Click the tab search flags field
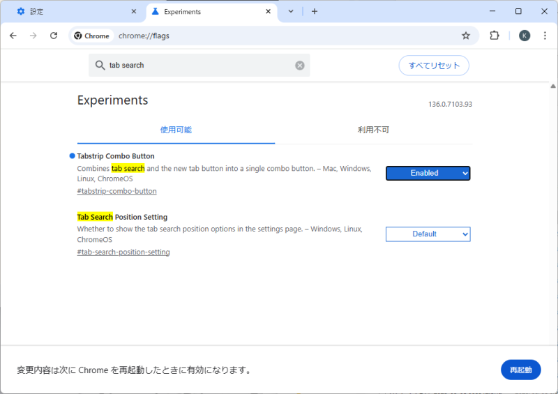 [x=199, y=65]
